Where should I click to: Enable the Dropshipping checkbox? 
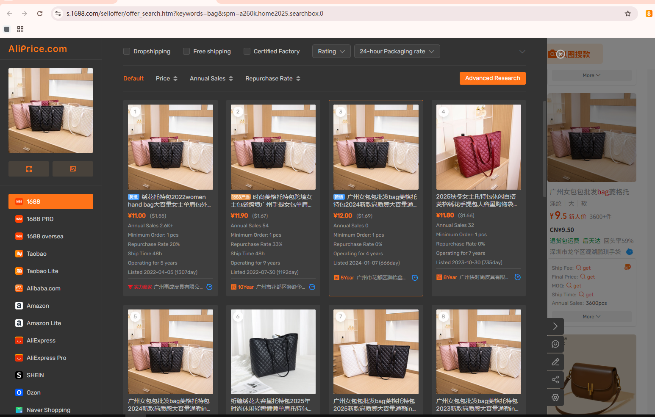click(x=127, y=51)
